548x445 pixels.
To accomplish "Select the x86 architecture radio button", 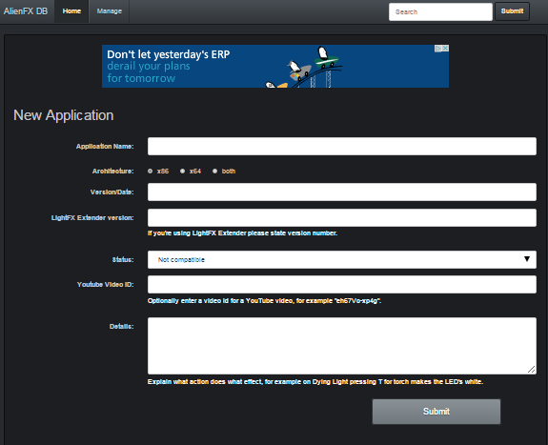I will pos(150,171).
